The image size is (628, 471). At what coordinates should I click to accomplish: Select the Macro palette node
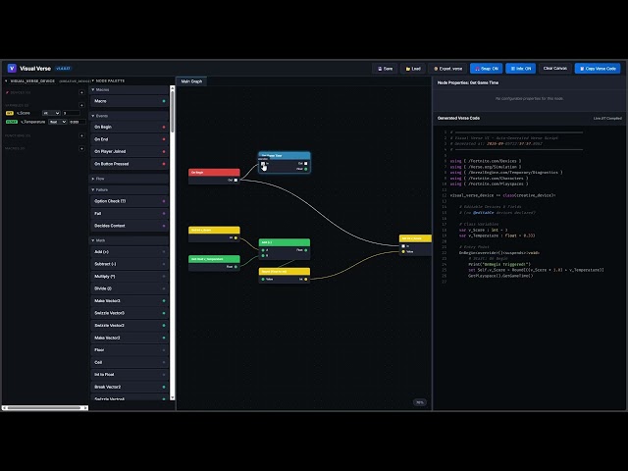pos(129,101)
